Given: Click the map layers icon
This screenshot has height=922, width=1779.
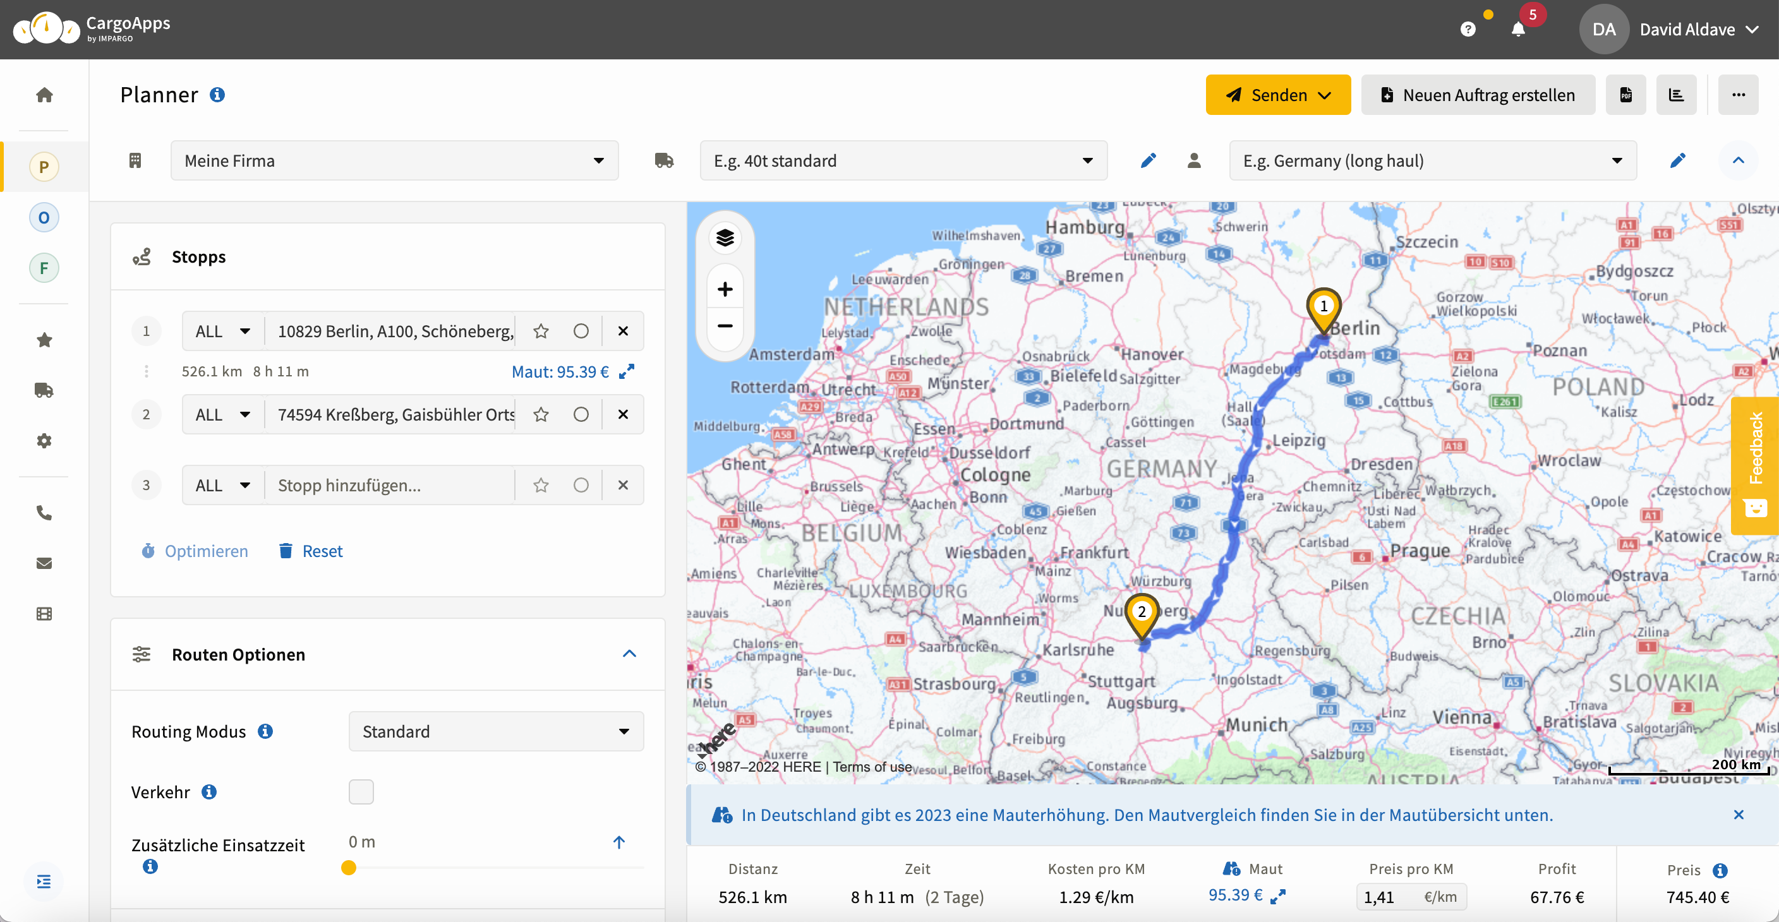Looking at the screenshot, I should 725,238.
